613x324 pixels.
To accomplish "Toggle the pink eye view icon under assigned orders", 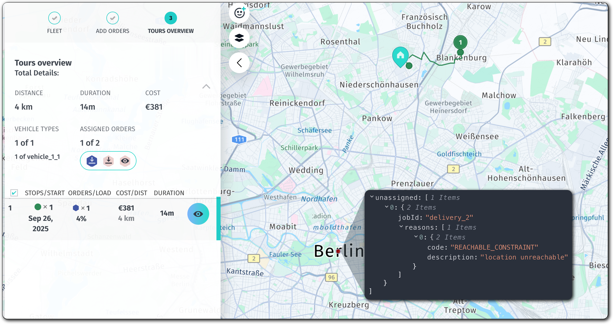I will 125,161.
